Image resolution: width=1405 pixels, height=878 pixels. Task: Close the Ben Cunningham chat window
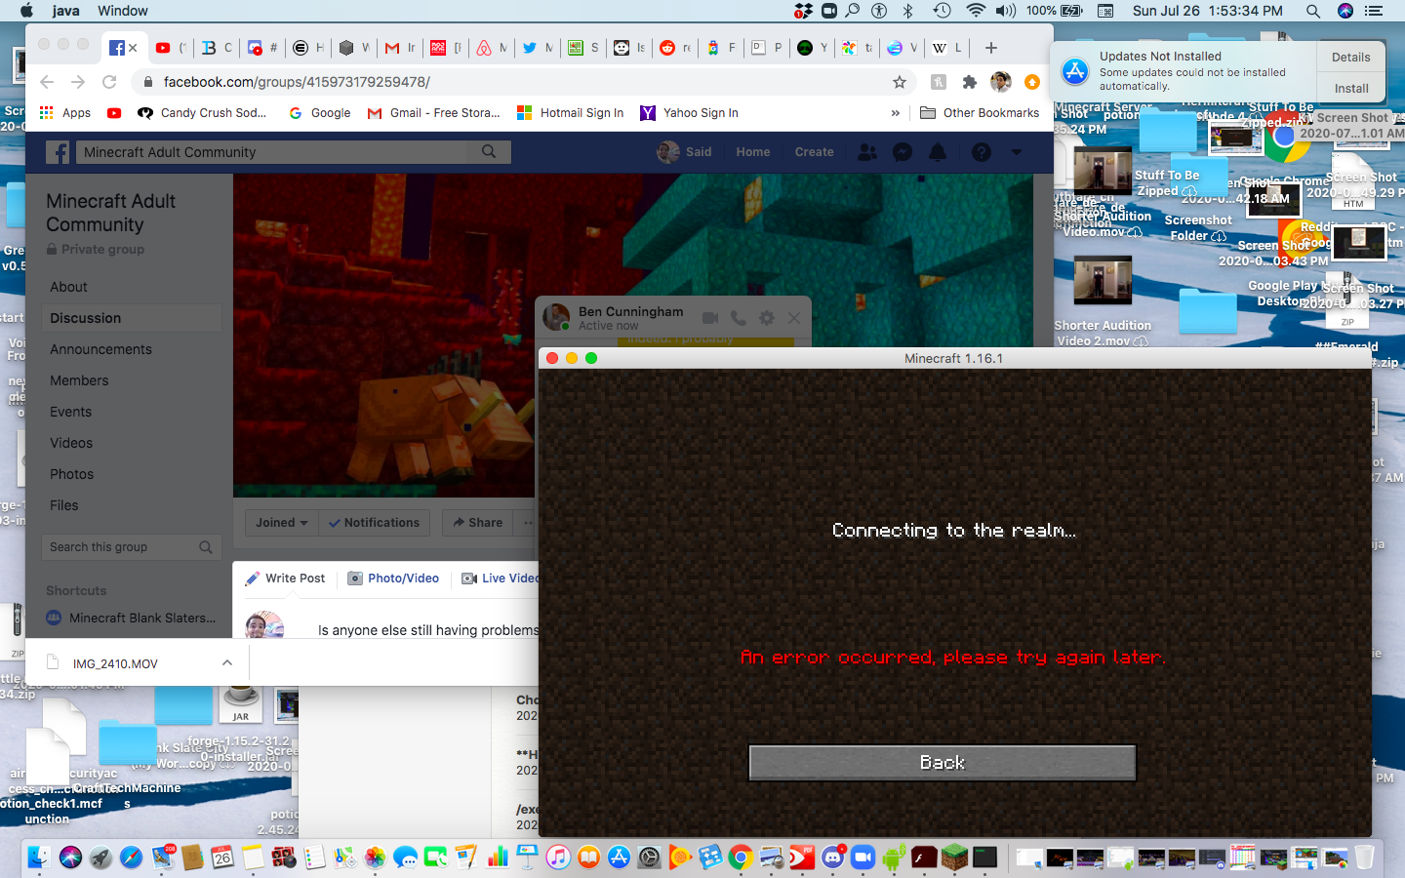(x=794, y=318)
